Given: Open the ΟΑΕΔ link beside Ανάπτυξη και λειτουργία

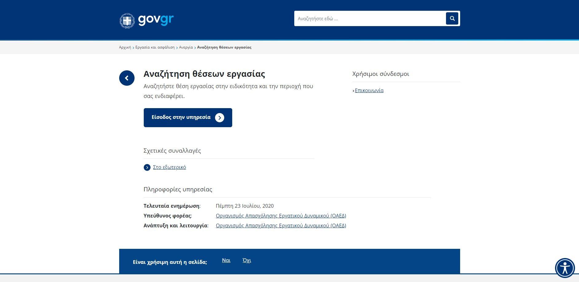Looking at the screenshot, I should pos(281,225).
